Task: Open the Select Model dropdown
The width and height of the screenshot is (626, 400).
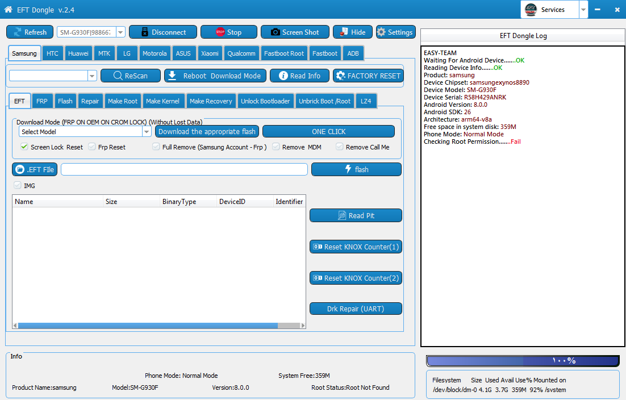Action: click(147, 132)
